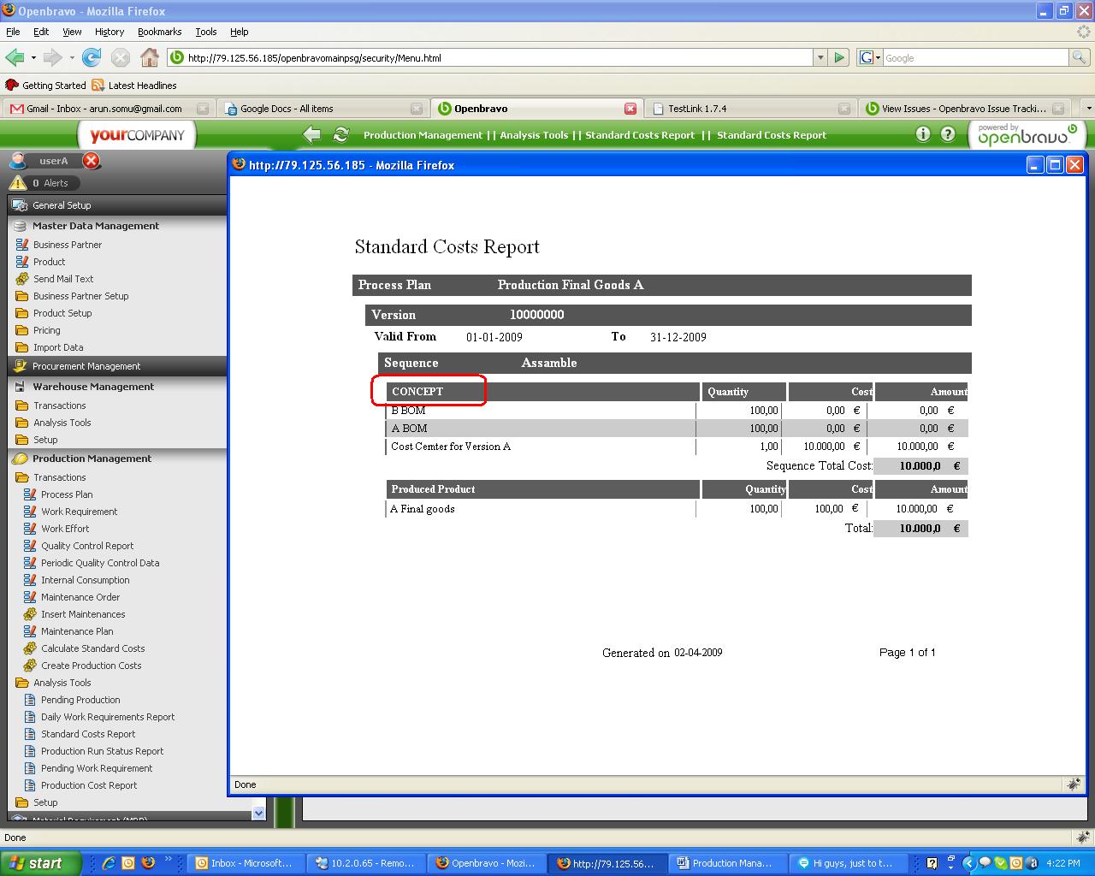
Task: Click in the Google search box
Action: point(975,58)
